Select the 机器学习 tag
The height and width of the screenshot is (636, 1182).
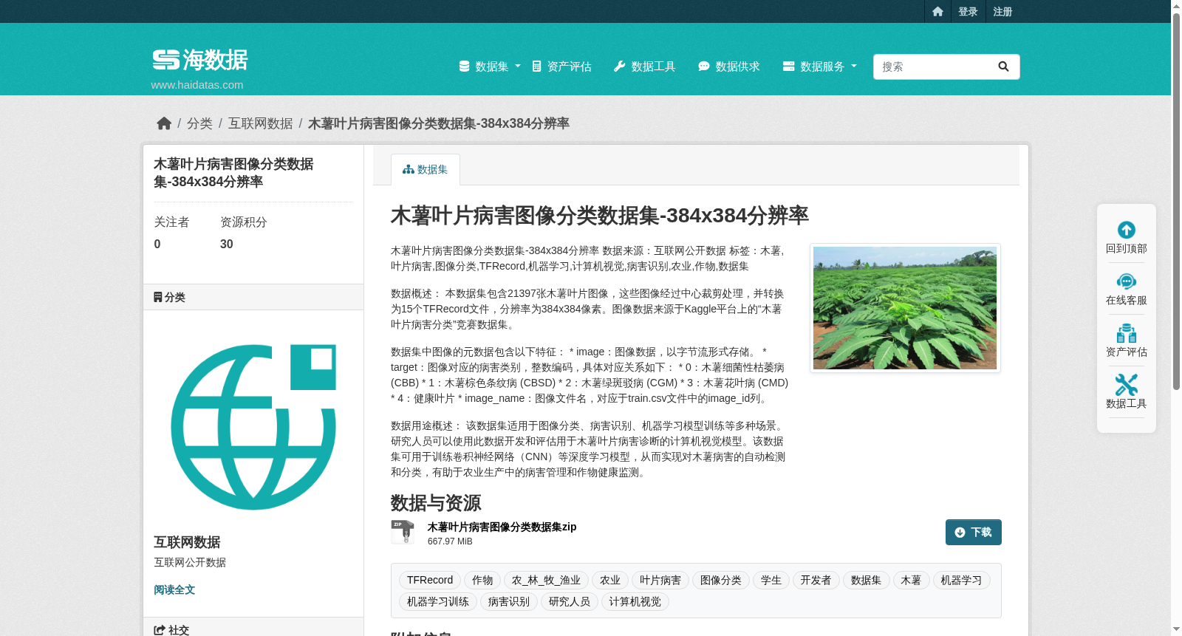pyautogui.click(x=962, y=581)
